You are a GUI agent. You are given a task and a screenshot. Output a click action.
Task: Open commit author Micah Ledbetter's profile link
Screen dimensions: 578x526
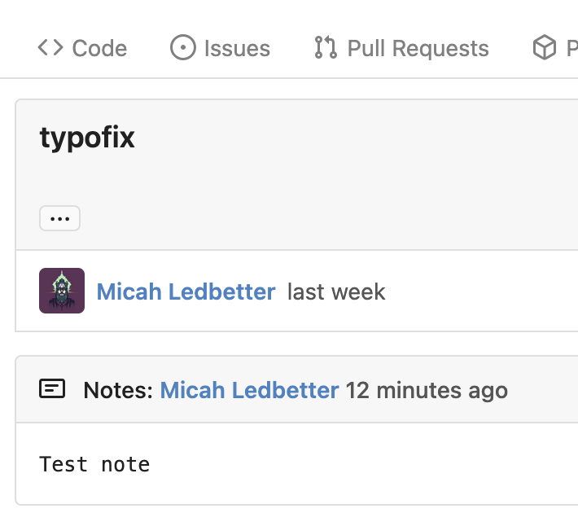186,291
